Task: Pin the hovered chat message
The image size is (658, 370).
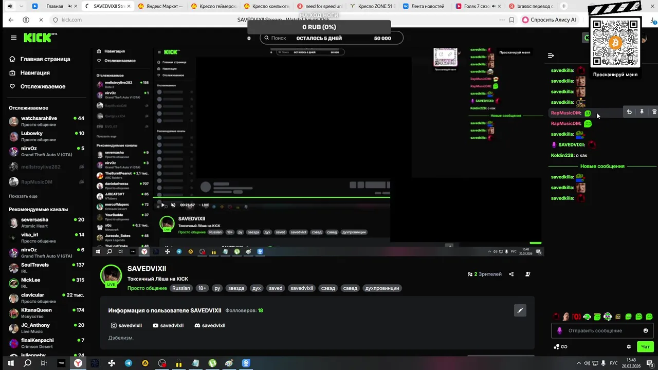Action: 642,112
